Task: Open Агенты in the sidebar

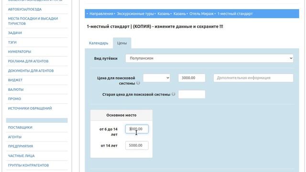Action: pyautogui.click(x=15, y=137)
